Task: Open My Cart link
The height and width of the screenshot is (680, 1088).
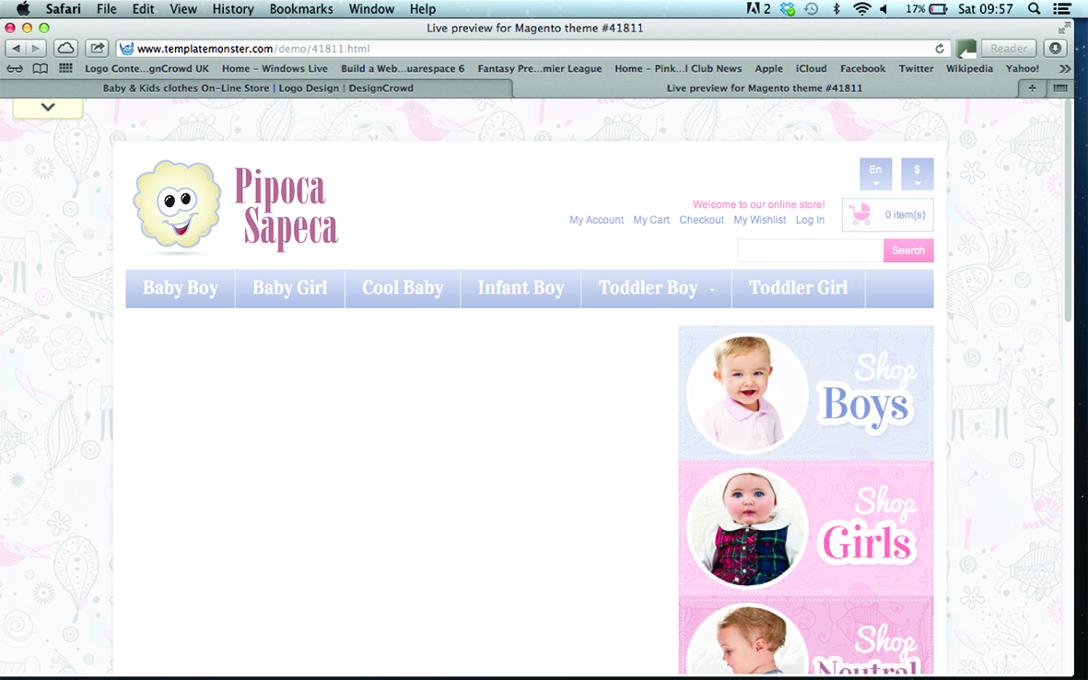Action: [x=651, y=220]
